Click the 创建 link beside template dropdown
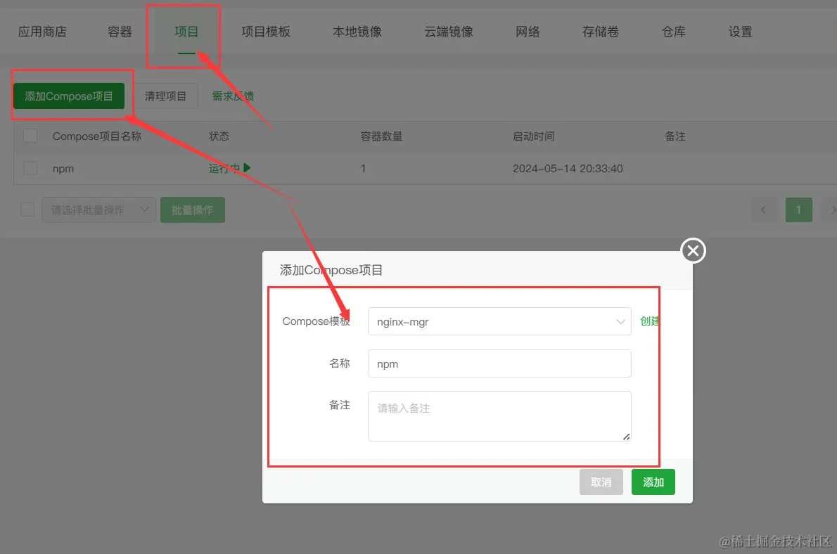 650,321
